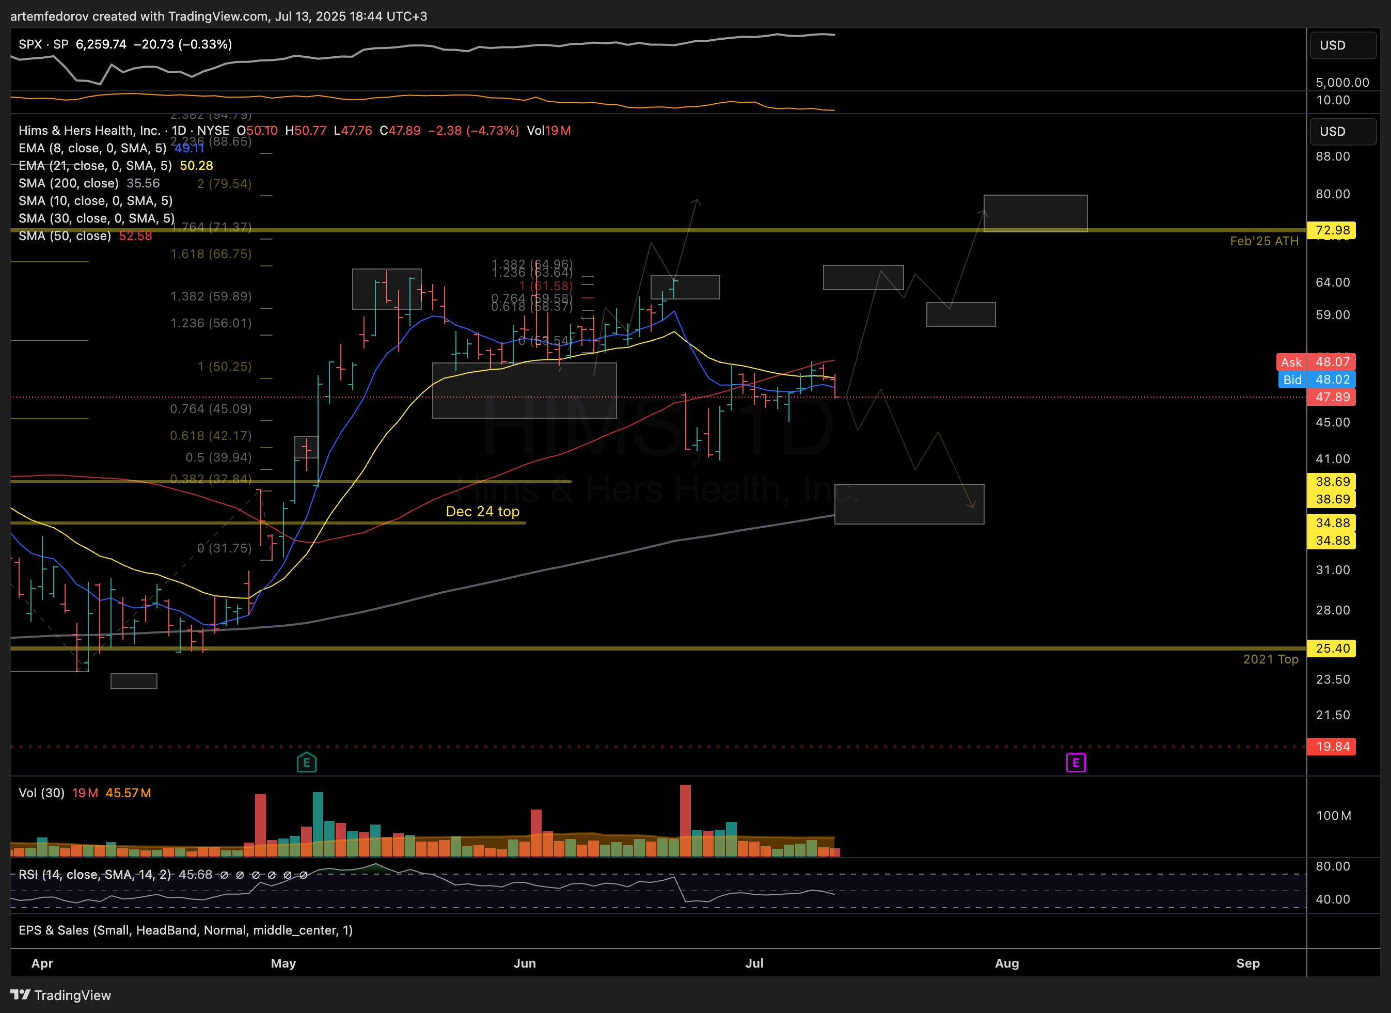The width and height of the screenshot is (1391, 1013).
Task: Click the TradingView logo at bottom
Action: pyautogui.click(x=61, y=995)
